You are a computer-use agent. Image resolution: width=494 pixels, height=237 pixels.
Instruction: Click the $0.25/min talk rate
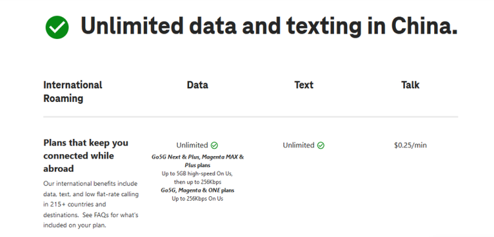(410, 145)
